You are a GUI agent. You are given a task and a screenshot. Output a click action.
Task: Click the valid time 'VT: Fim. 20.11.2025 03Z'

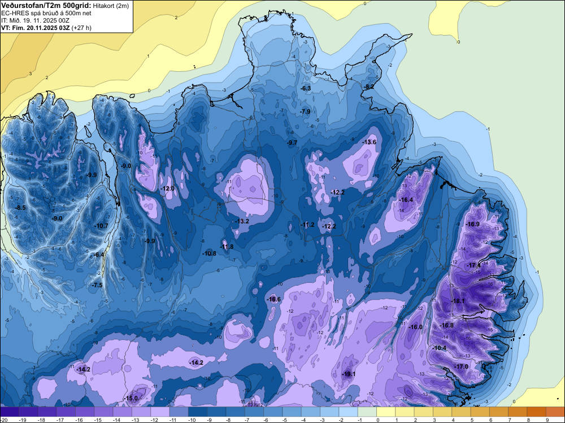[x=36, y=28]
